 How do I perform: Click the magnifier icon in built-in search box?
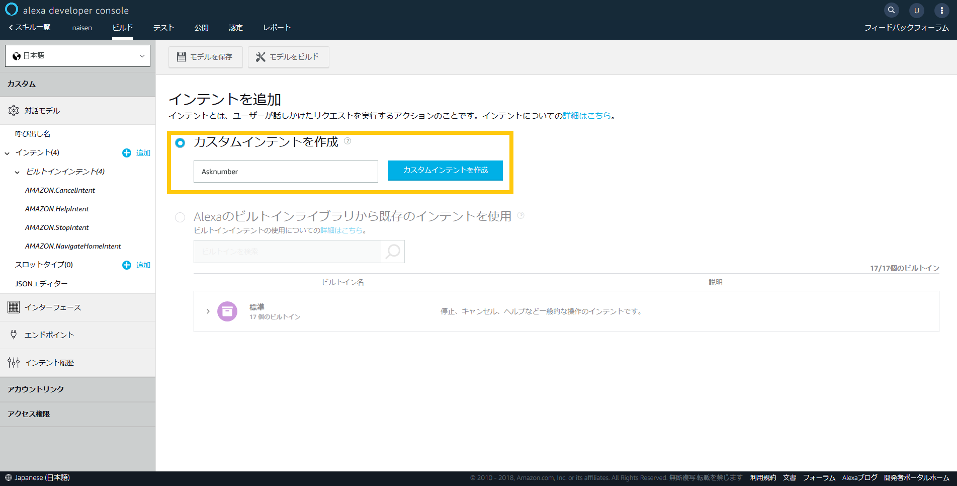point(393,251)
